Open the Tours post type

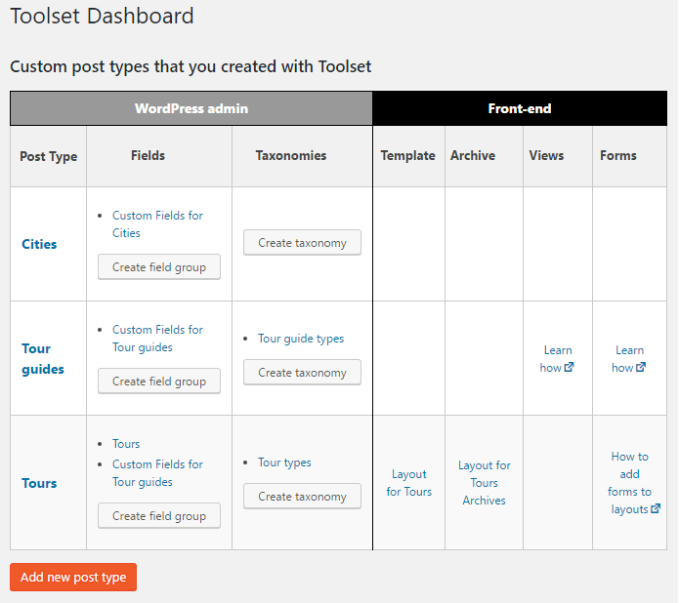point(39,483)
